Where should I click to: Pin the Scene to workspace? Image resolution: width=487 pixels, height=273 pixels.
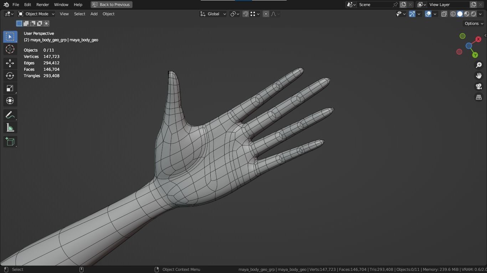point(395,5)
